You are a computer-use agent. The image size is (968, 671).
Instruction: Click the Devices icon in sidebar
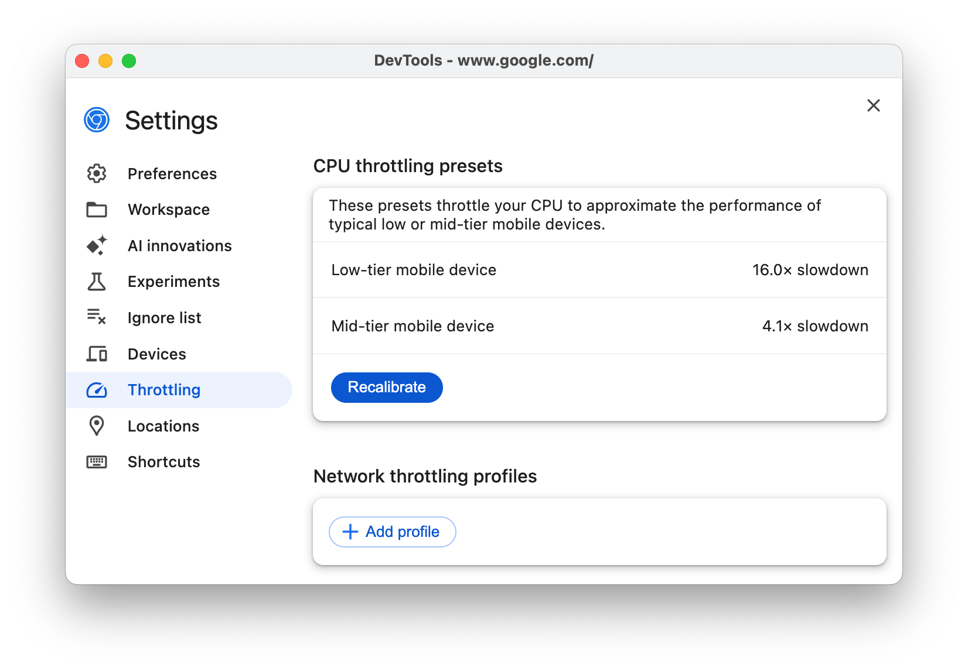97,354
